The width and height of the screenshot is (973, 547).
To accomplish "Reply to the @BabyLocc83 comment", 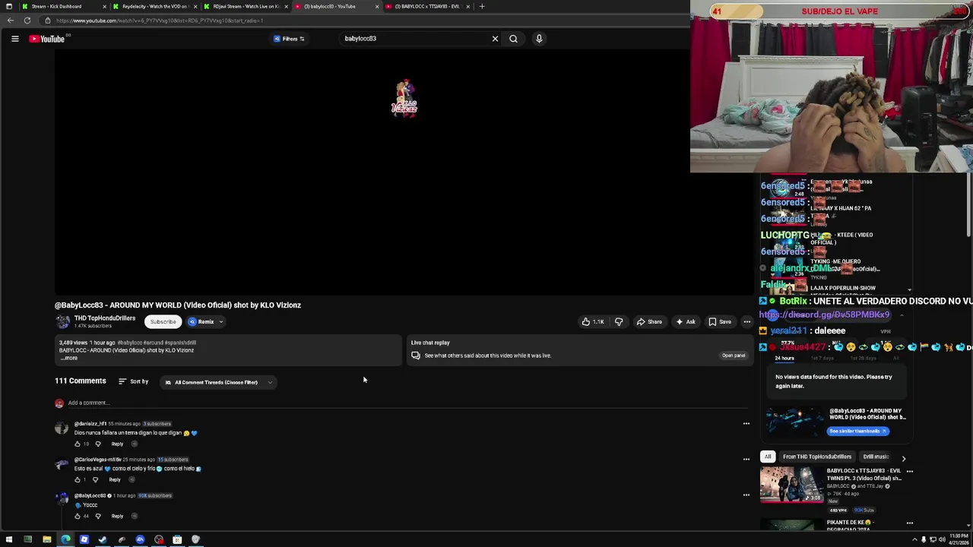I will click(x=117, y=516).
